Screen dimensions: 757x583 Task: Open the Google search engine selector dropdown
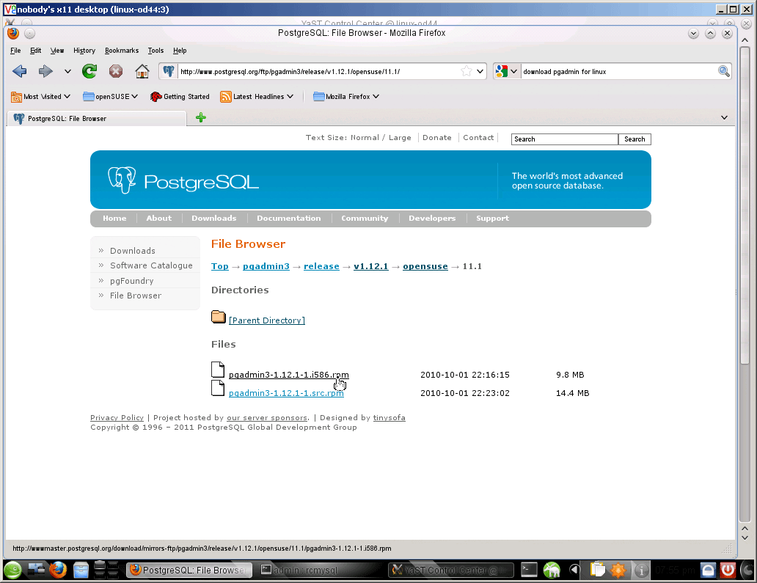point(506,71)
